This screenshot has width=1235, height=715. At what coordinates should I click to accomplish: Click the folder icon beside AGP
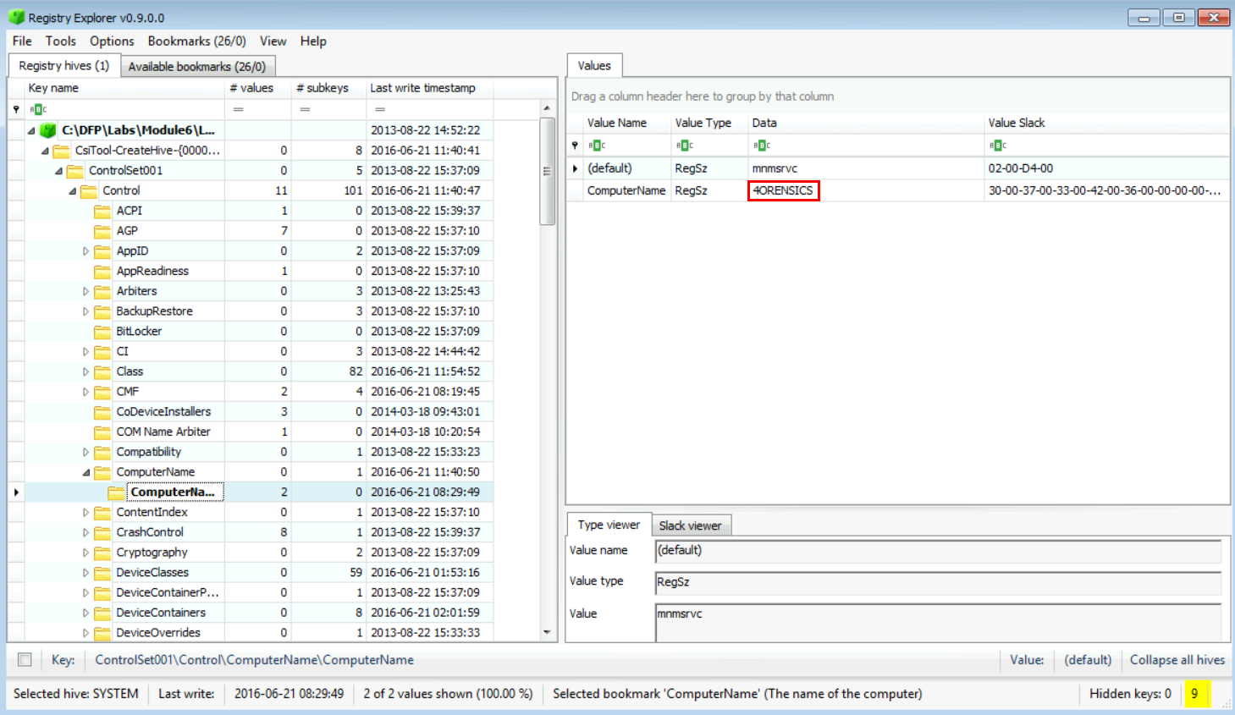tap(102, 231)
